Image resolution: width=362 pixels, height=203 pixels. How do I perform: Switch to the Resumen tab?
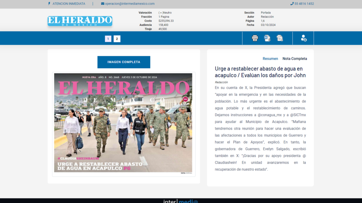[x=270, y=59]
